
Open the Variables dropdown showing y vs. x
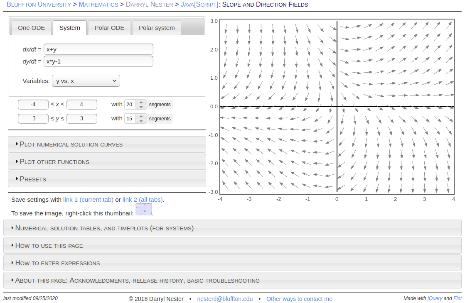tap(86, 81)
